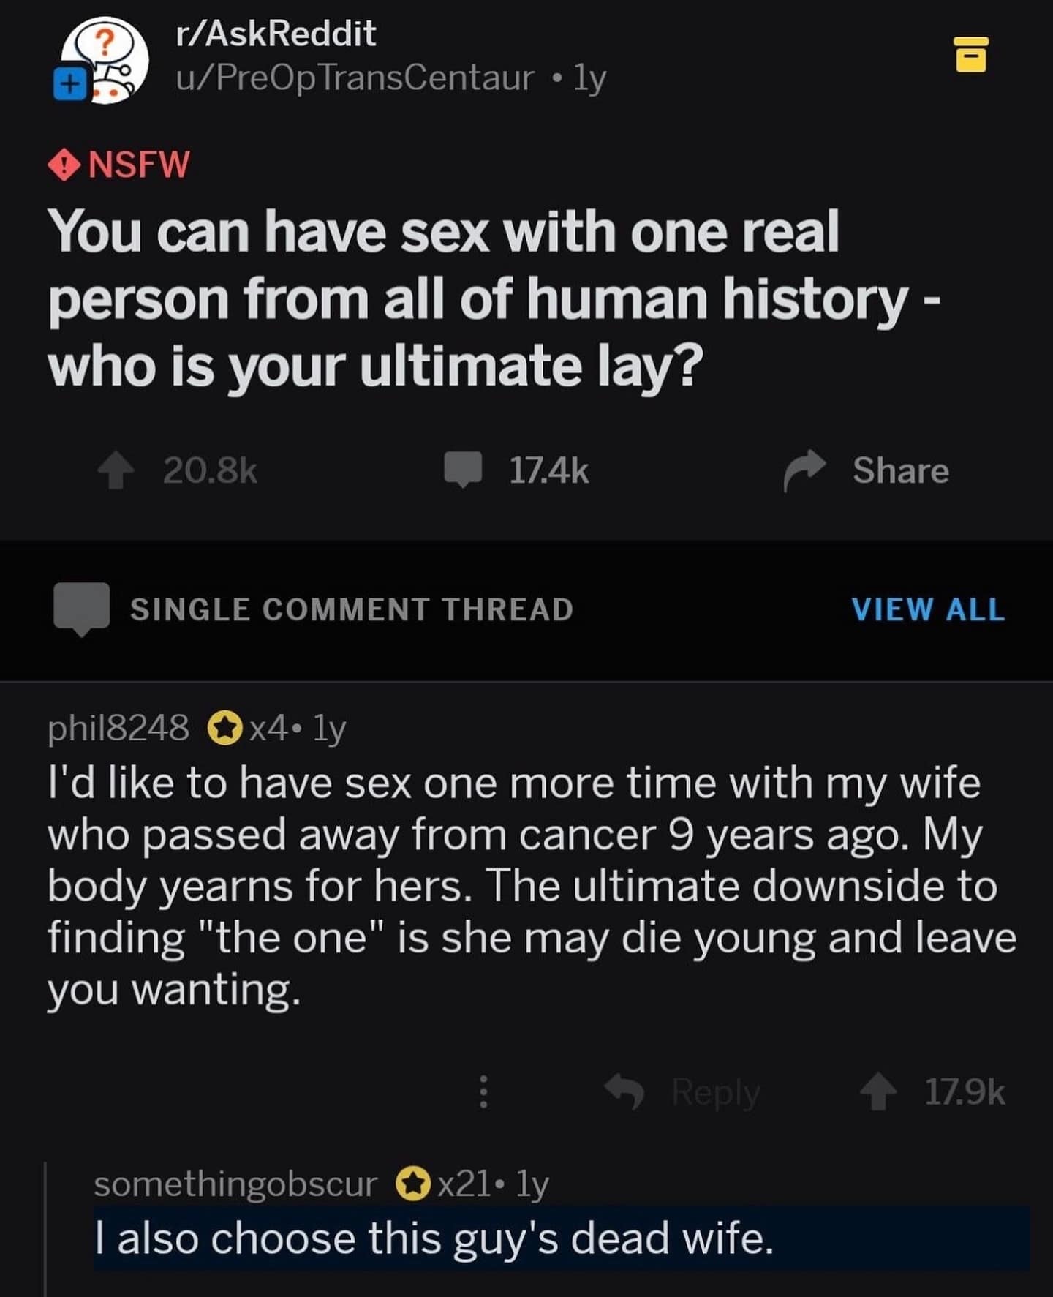Image resolution: width=1053 pixels, height=1297 pixels.
Task: Upvote phil8248's comment
Action: [877, 1092]
